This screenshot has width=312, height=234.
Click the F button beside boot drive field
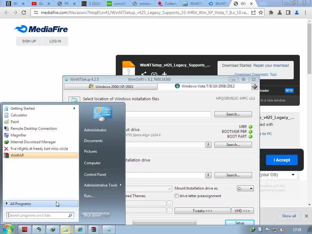tap(208, 145)
